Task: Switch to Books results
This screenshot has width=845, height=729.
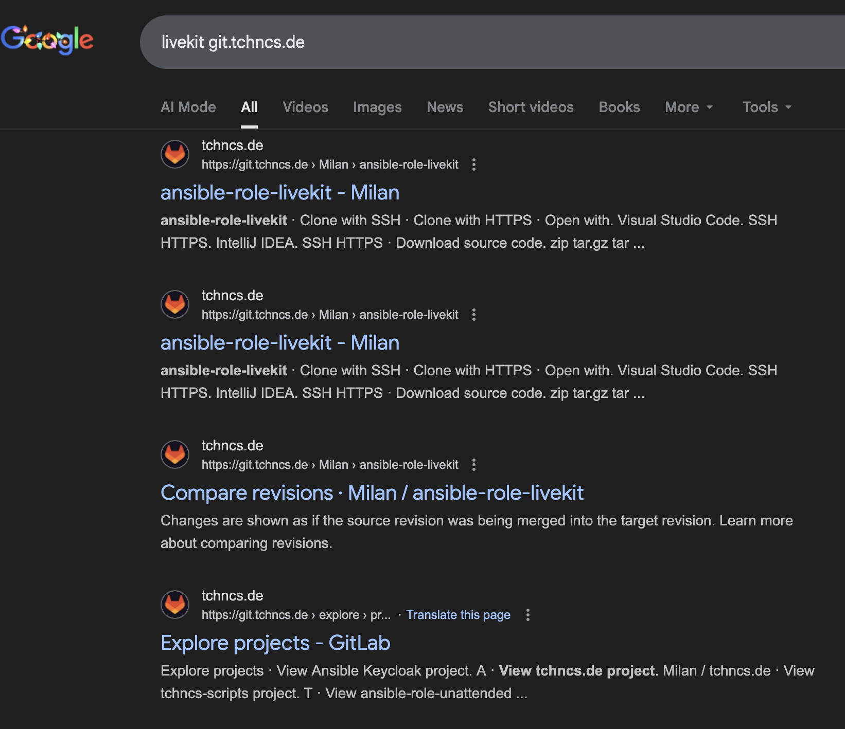Action: (x=619, y=107)
